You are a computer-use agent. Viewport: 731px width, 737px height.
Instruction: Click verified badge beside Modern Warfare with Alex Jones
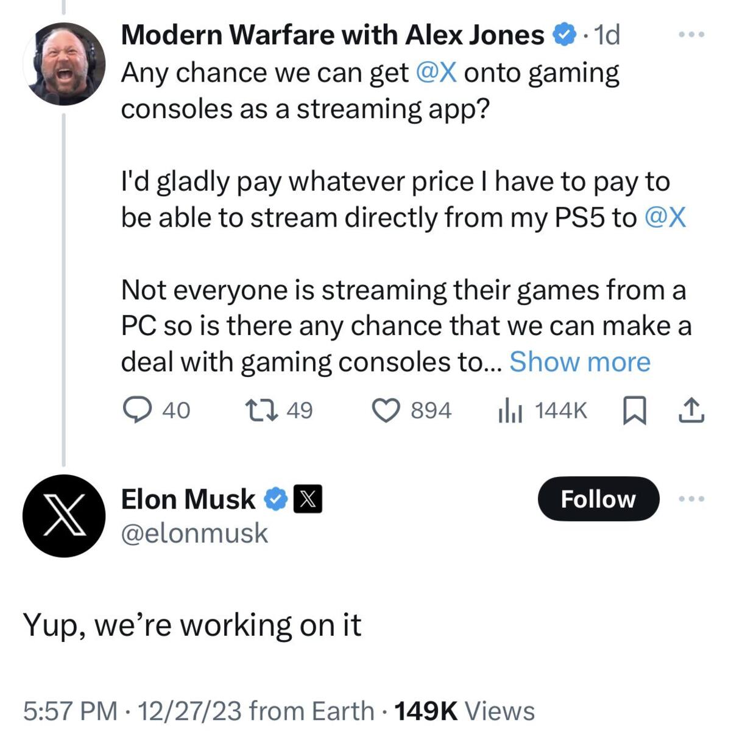[563, 35]
